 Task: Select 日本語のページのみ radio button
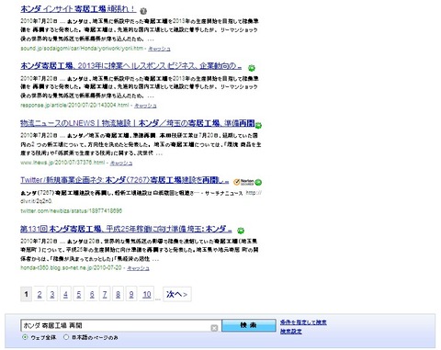pyautogui.click(x=66, y=337)
